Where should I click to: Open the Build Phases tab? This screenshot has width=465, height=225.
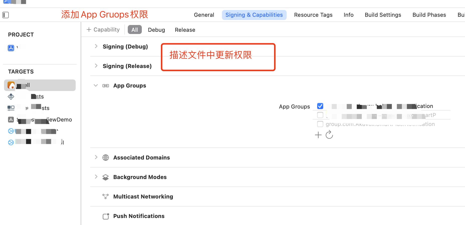pyautogui.click(x=429, y=15)
